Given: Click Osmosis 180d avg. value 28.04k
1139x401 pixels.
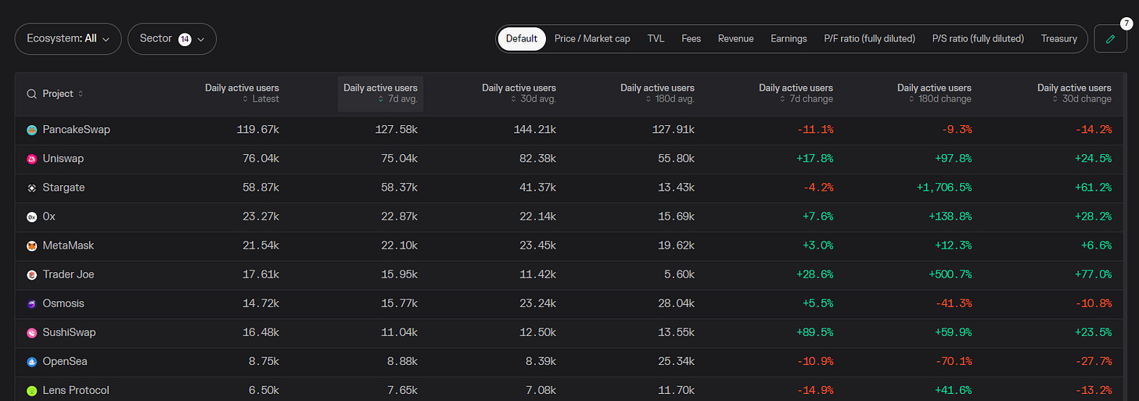Looking at the screenshot, I should [x=675, y=303].
